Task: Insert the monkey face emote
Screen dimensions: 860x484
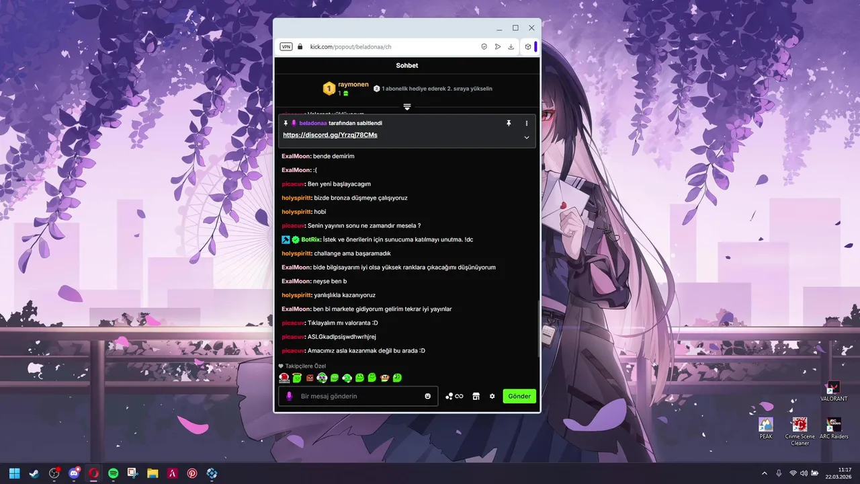Action: (x=385, y=378)
